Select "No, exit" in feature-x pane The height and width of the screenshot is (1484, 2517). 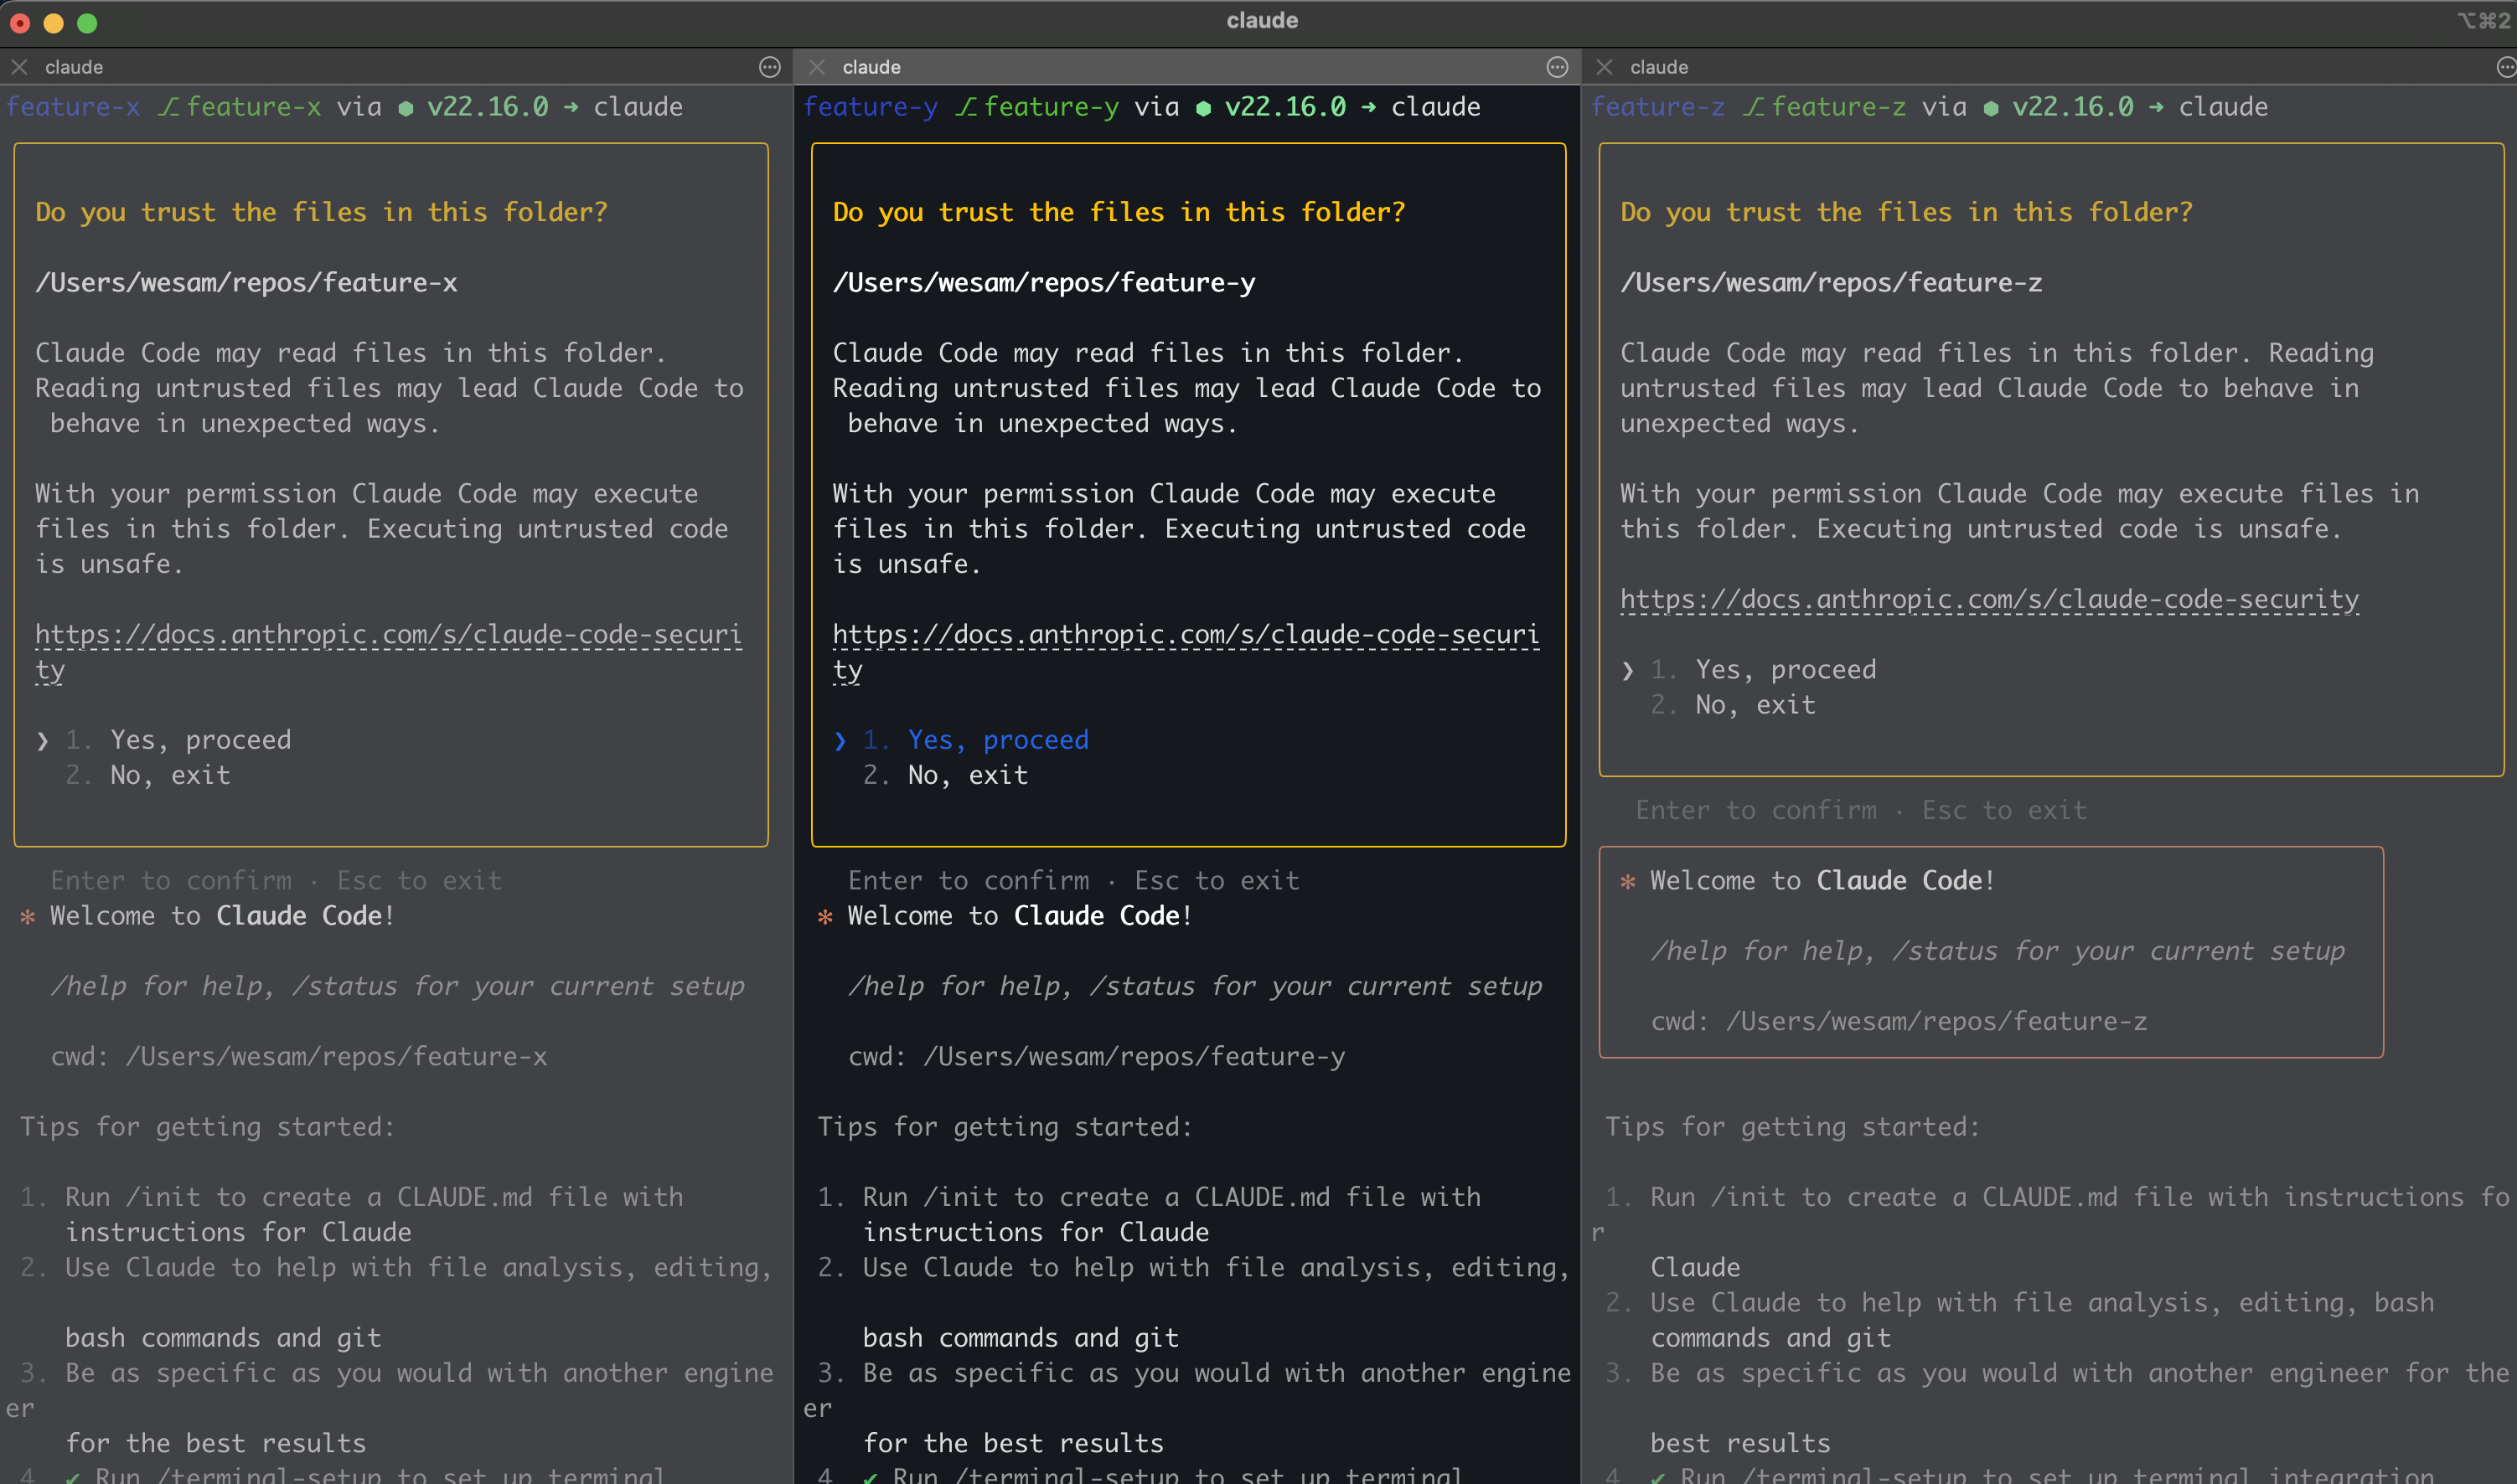(170, 775)
